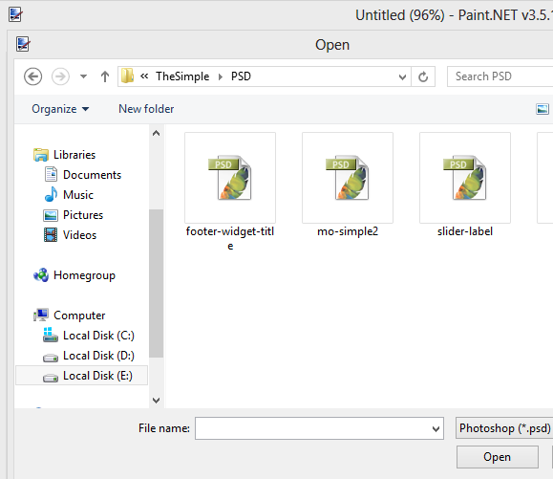Click the Paint.NET icon in Open dialog title
The height and width of the screenshot is (479, 553).
23,44
